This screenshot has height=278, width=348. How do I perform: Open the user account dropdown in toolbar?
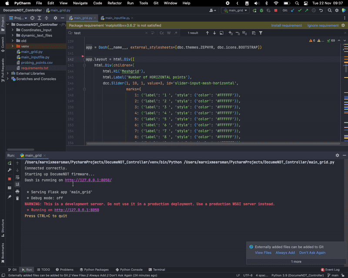(x=213, y=10)
